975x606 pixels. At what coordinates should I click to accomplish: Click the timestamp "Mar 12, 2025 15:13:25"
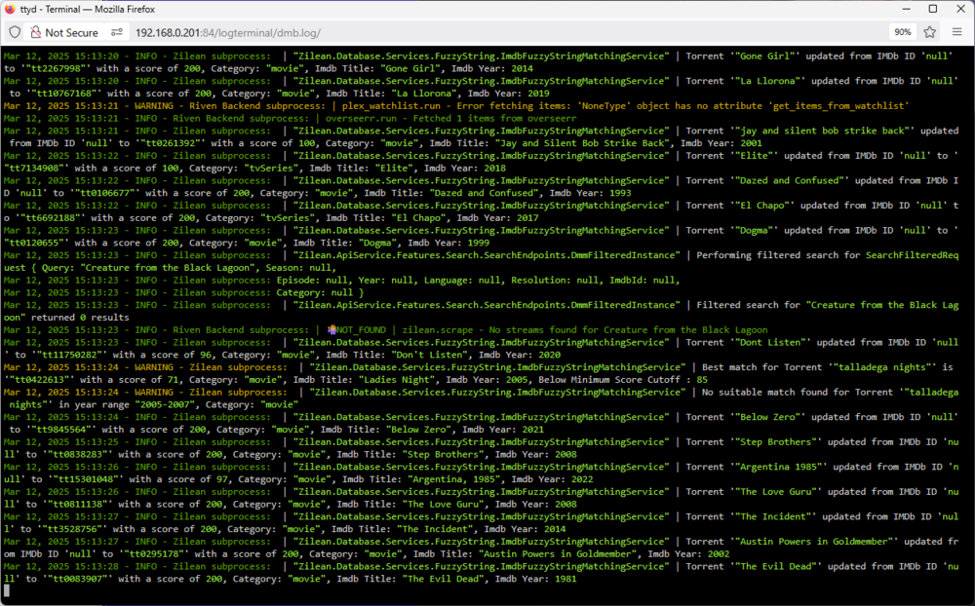point(60,441)
